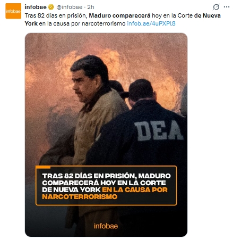This screenshot has height=240, width=233.
Task: Click the DEA lettering on the jacket
Action: [x=159, y=131]
